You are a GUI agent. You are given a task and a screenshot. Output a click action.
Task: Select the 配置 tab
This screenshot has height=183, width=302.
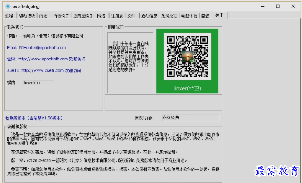(x=205, y=16)
